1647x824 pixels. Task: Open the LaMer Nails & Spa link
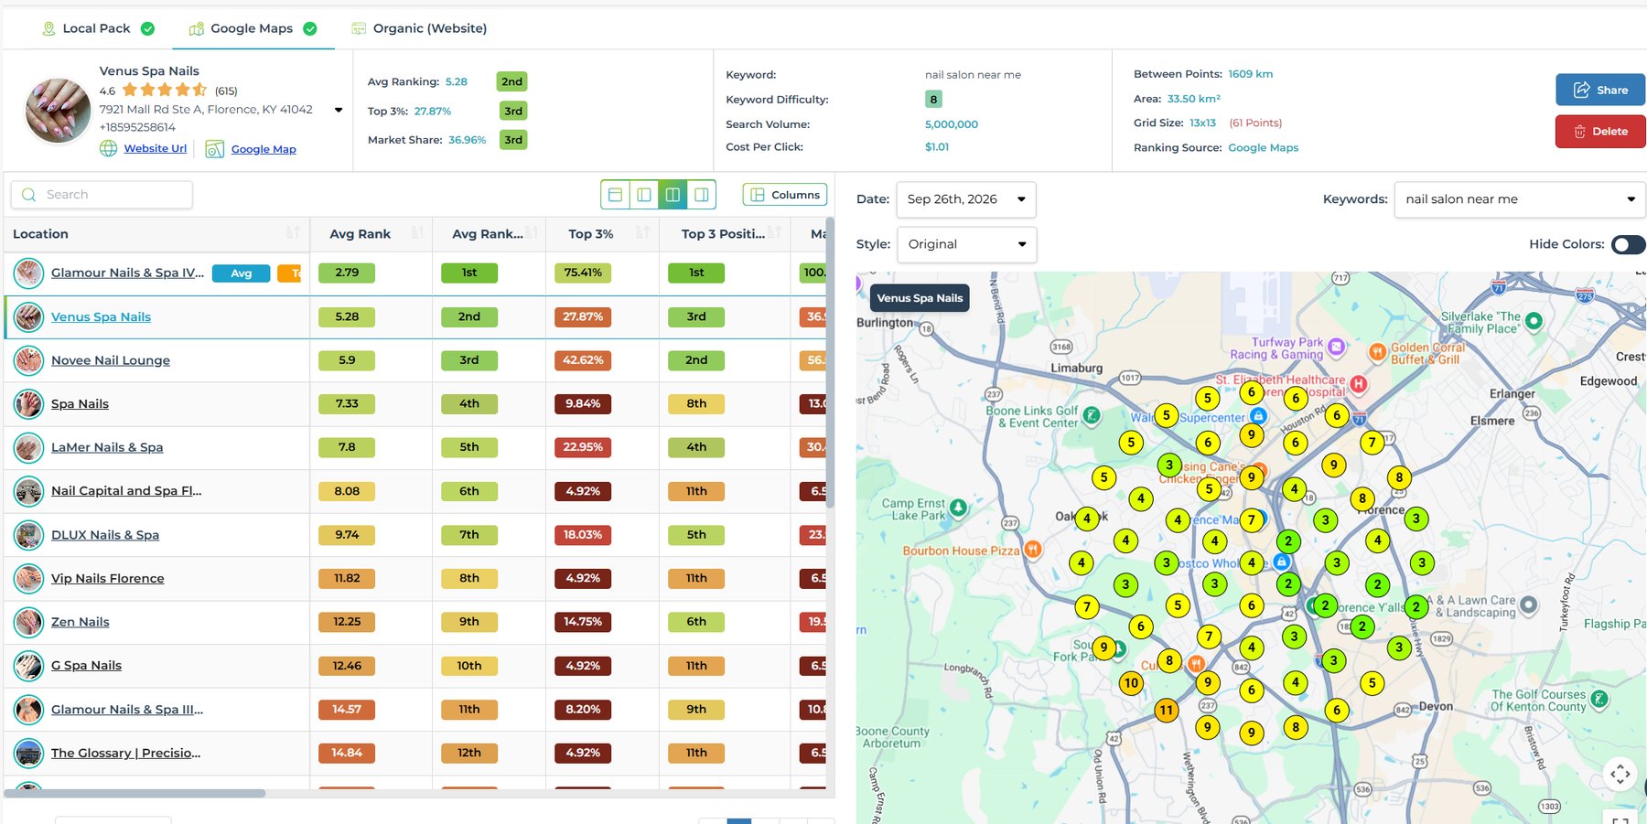pyautogui.click(x=107, y=447)
